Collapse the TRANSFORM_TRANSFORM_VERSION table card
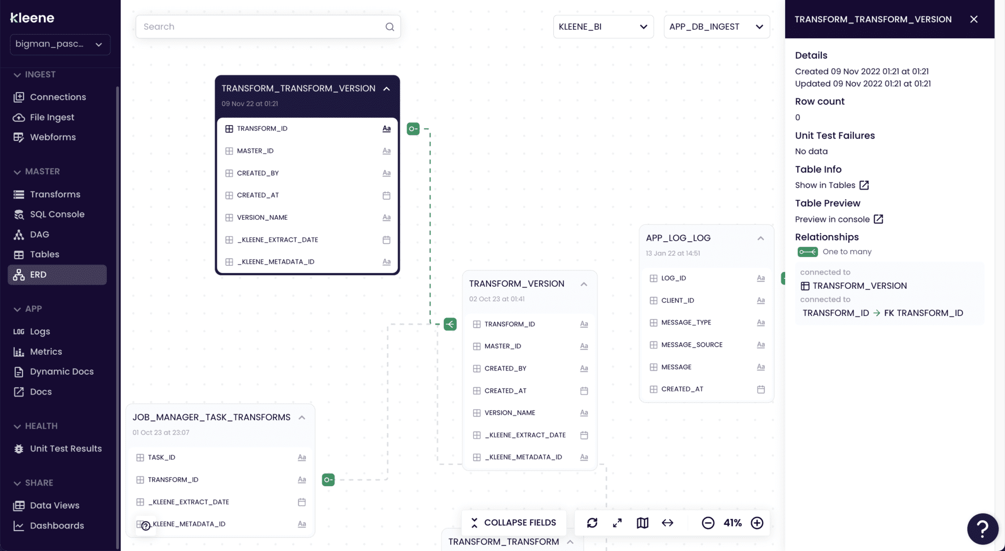This screenshot has height=551, width=1005. click(386, 89)
